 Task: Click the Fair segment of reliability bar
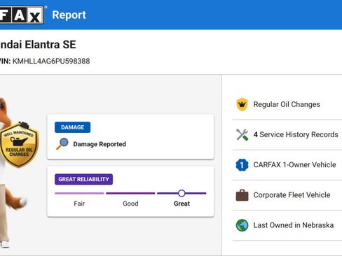coord(79,193)
